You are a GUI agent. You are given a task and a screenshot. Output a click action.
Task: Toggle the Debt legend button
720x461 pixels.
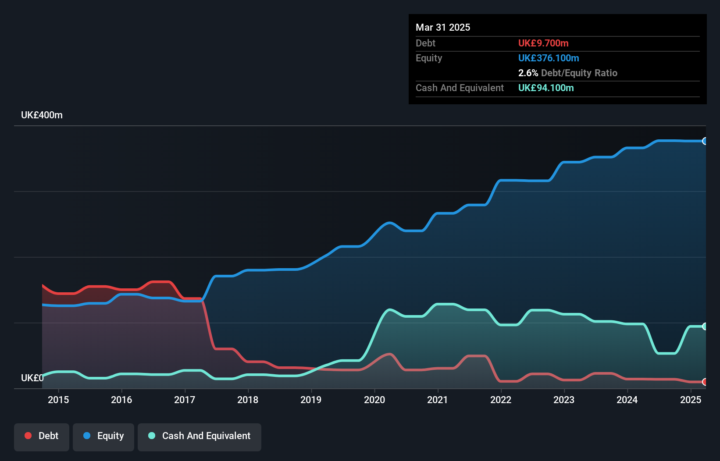pos(42,437)
